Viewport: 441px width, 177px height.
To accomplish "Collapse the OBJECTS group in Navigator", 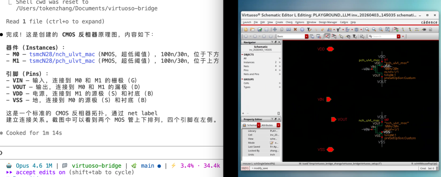I will click(243, 55).
